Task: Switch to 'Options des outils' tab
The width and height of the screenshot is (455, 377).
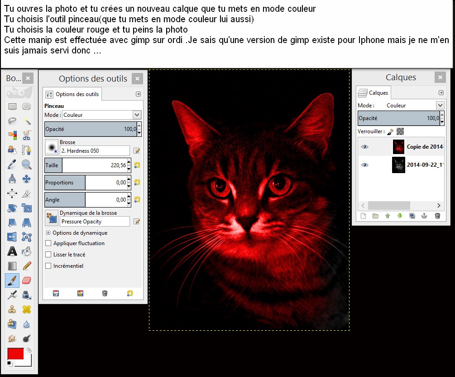Action: 72,94
